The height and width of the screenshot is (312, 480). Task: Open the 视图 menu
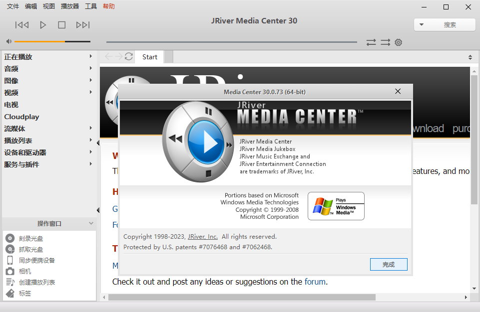pos(48,6)
